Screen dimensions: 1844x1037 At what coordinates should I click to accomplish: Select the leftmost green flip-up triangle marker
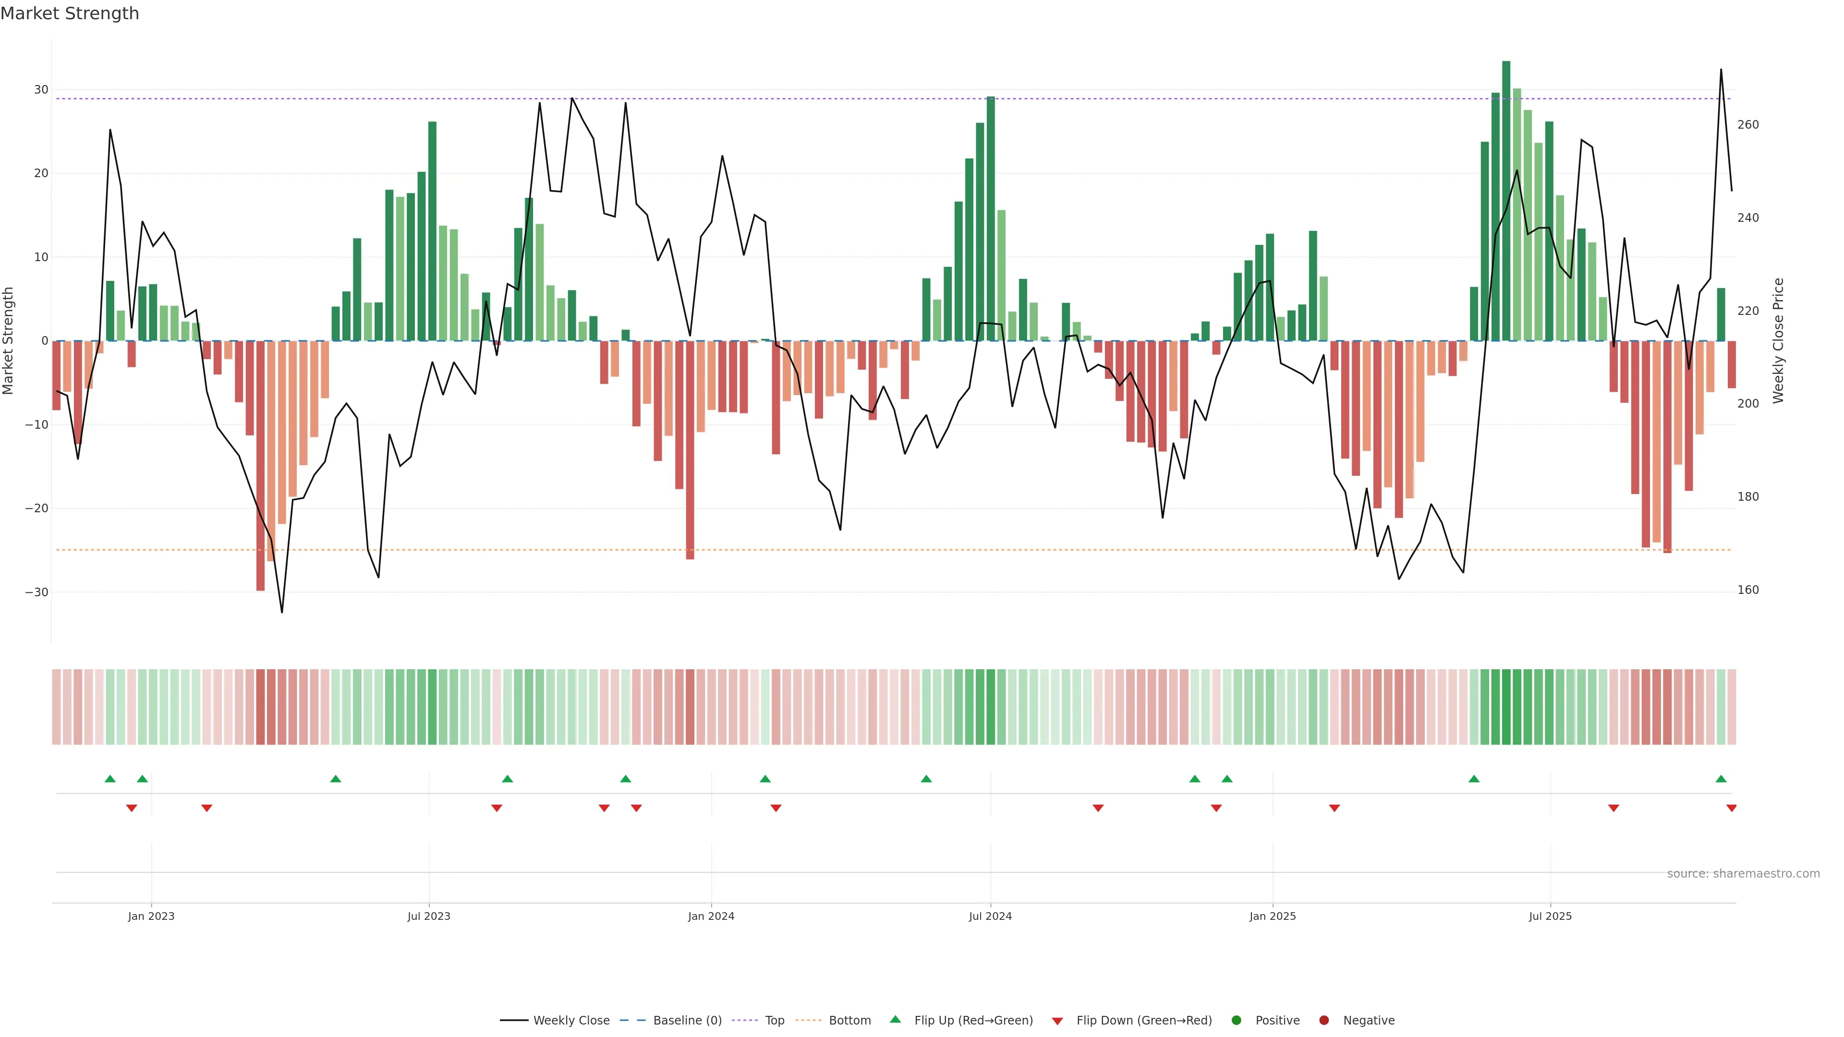click(110, 779)
